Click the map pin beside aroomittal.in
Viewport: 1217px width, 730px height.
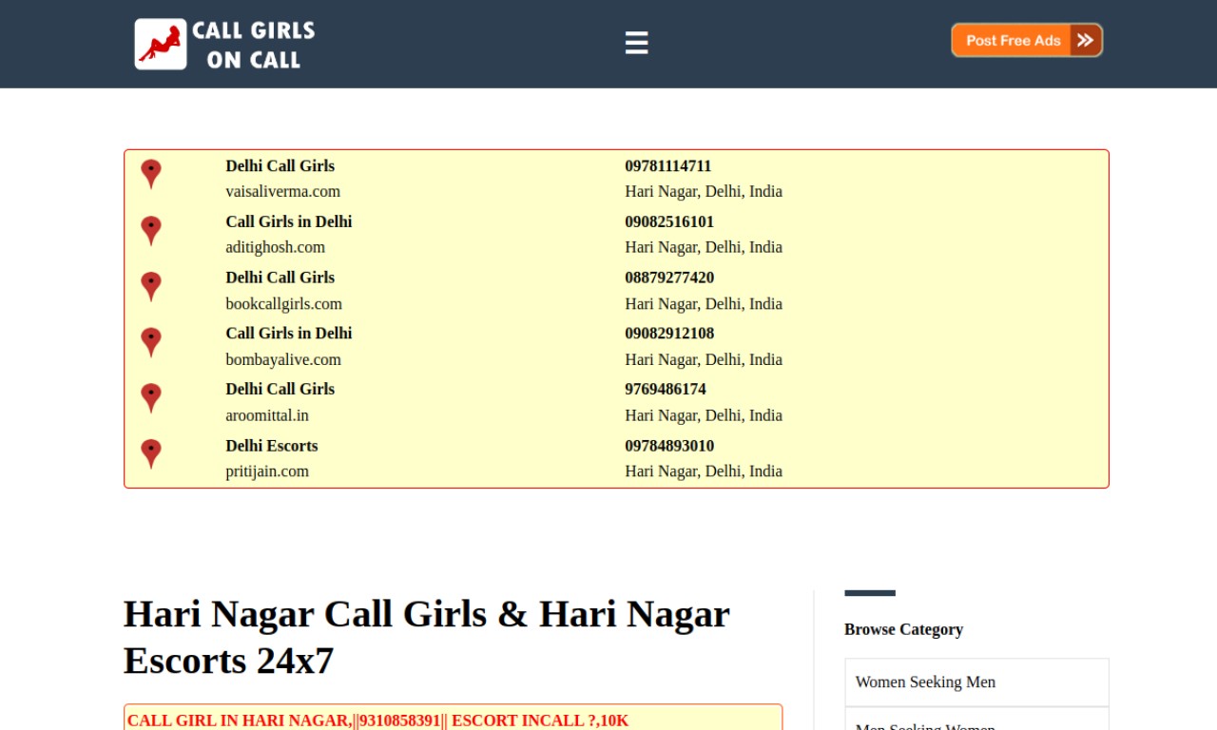coord(150,399)
